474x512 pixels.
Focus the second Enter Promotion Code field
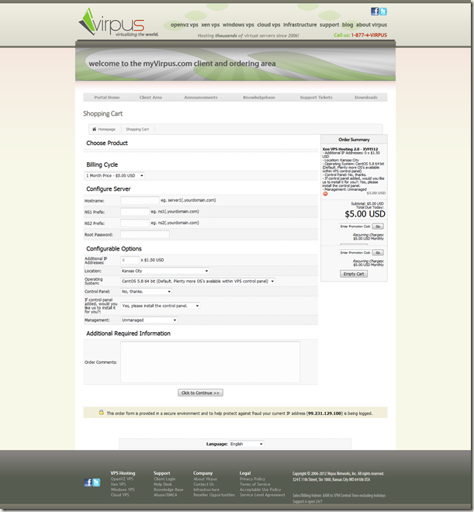355,252
